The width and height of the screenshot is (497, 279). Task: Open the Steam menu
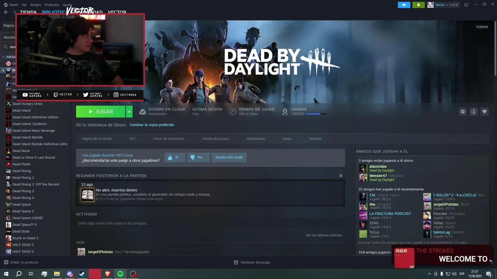click(14, 5)
